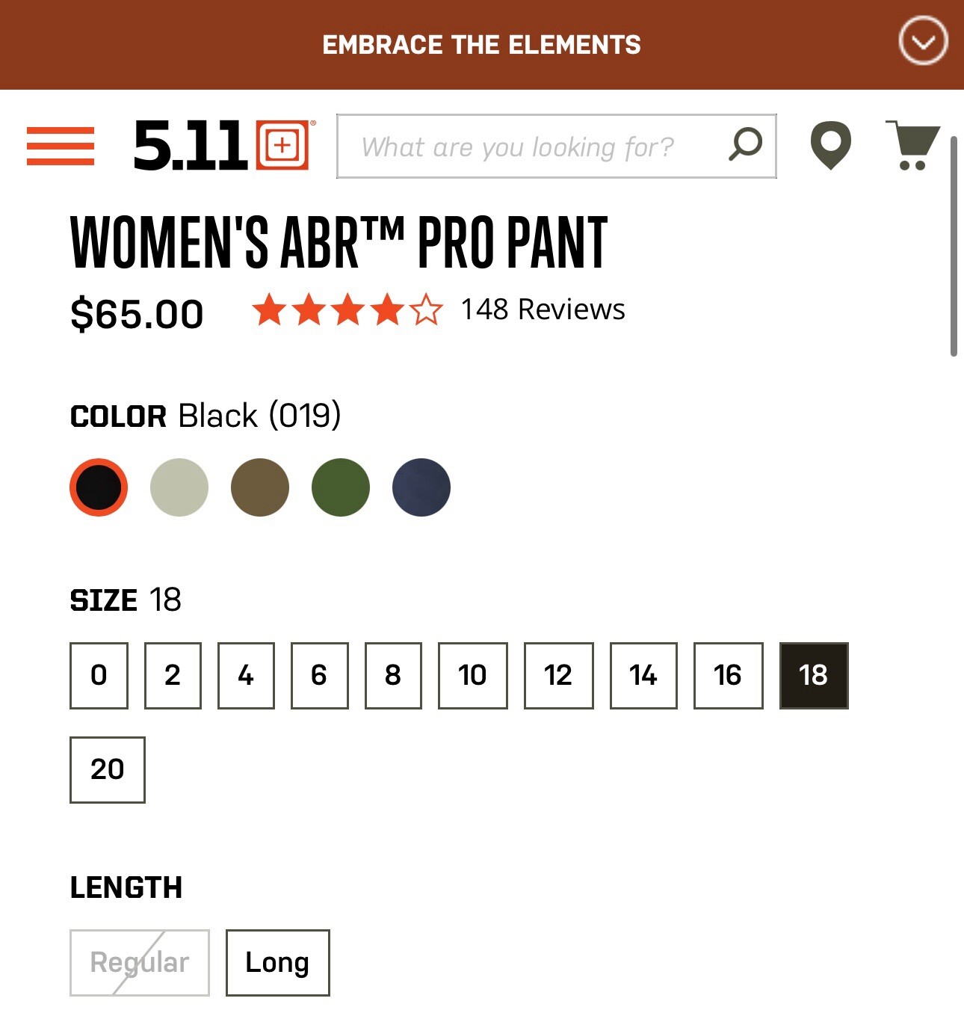Open the 148 Reviews link
964x1016 pixels.
(x=543, y=310)
